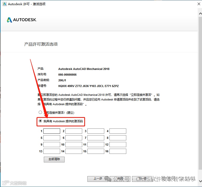Click the 关闭 close button at bottom
This screenshot has height=187, width=202.
(120, 179)
